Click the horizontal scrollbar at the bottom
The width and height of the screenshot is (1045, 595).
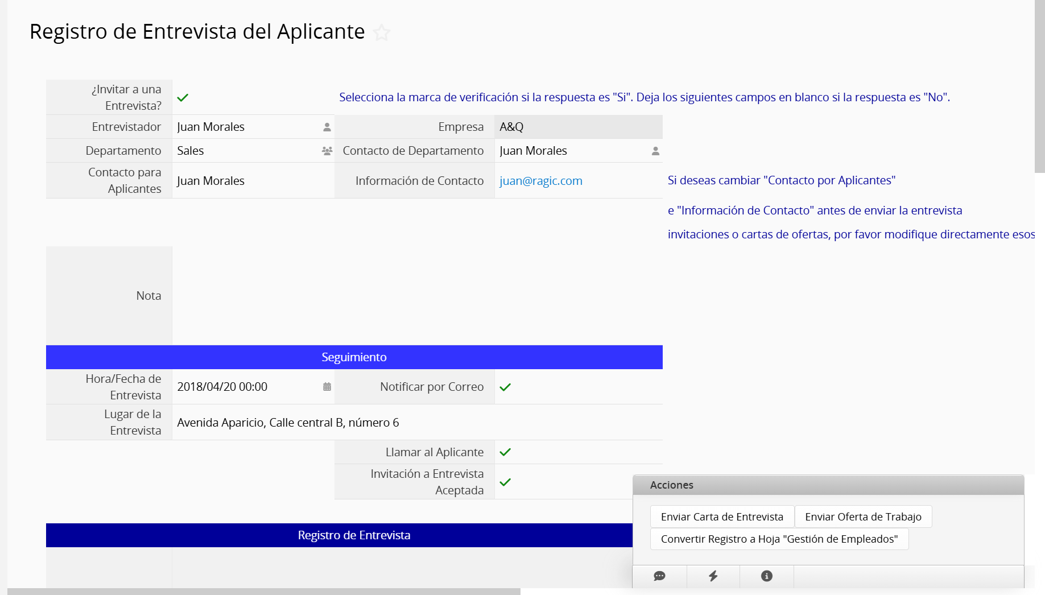[x=263, y=592]
